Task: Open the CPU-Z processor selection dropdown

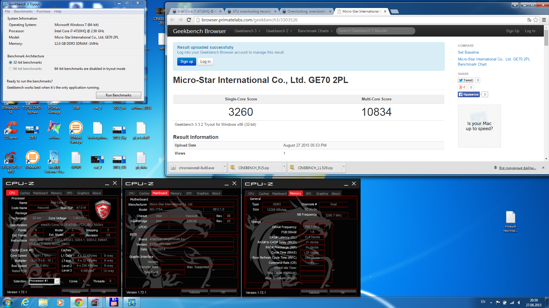Action: (x=57, y=281)
